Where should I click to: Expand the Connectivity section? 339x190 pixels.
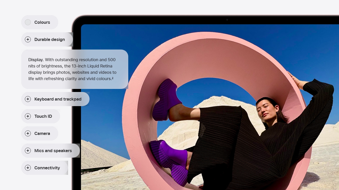45,168
